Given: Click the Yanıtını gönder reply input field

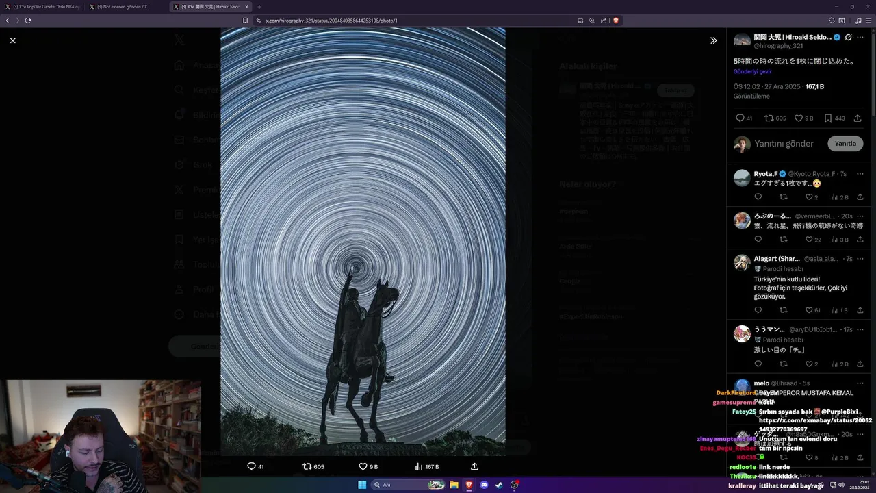Looking at the screenshot, I should pos(784,144).
